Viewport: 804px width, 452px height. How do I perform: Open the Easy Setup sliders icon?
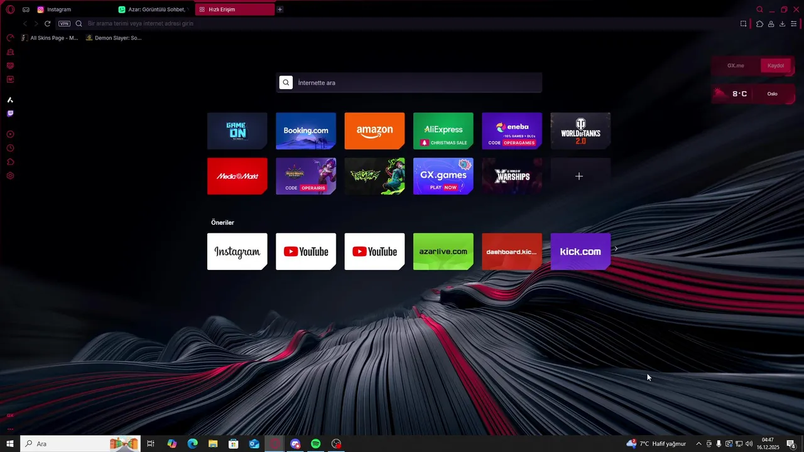point(794,24)
